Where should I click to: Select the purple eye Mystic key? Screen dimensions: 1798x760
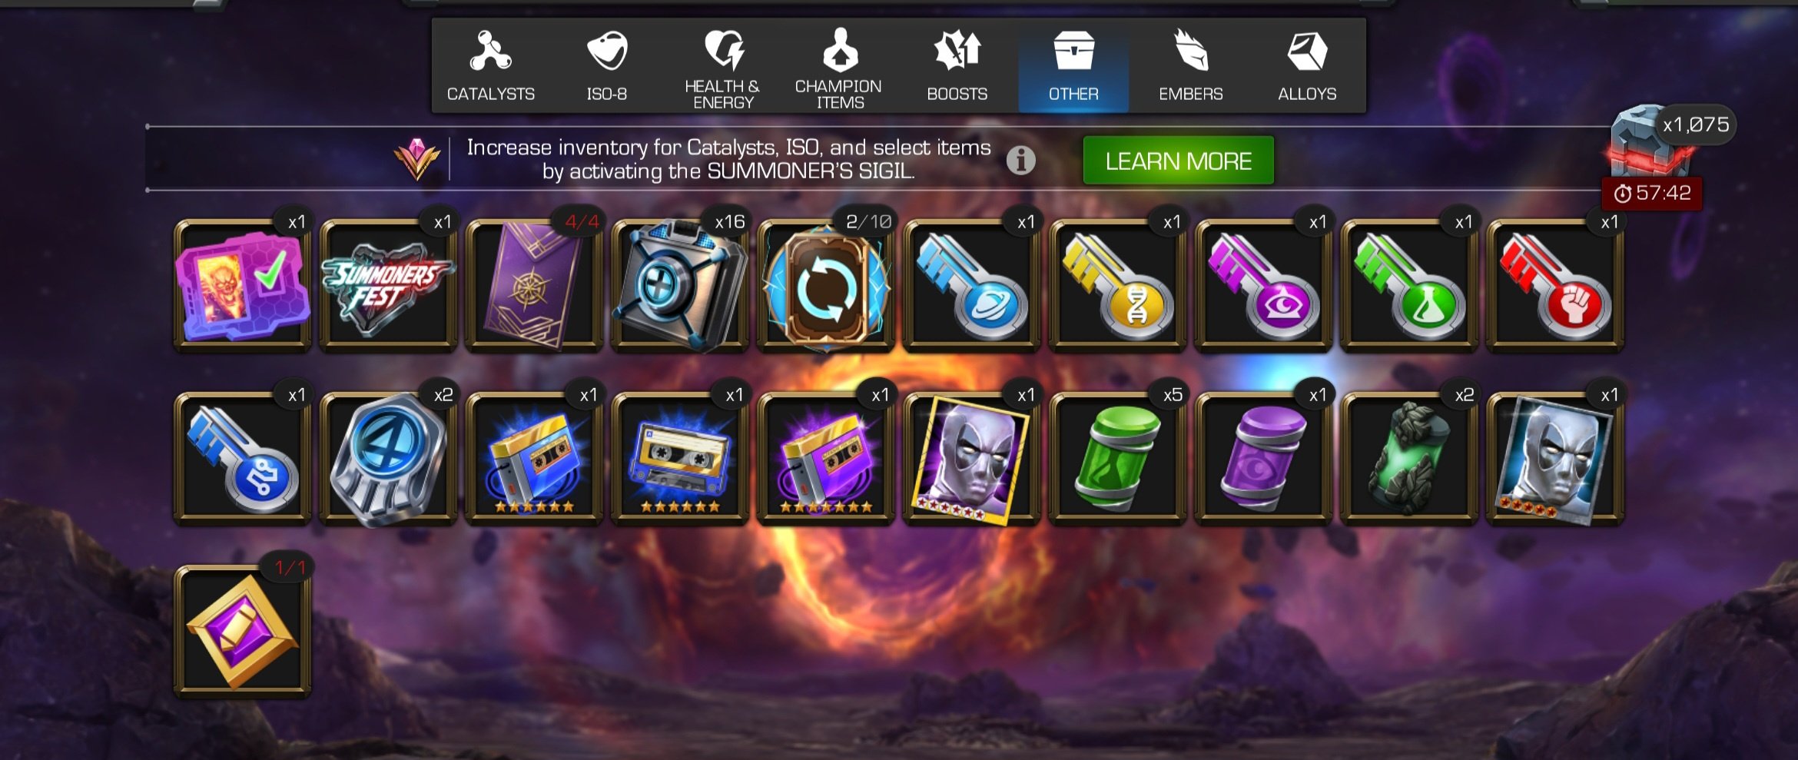1263,286
